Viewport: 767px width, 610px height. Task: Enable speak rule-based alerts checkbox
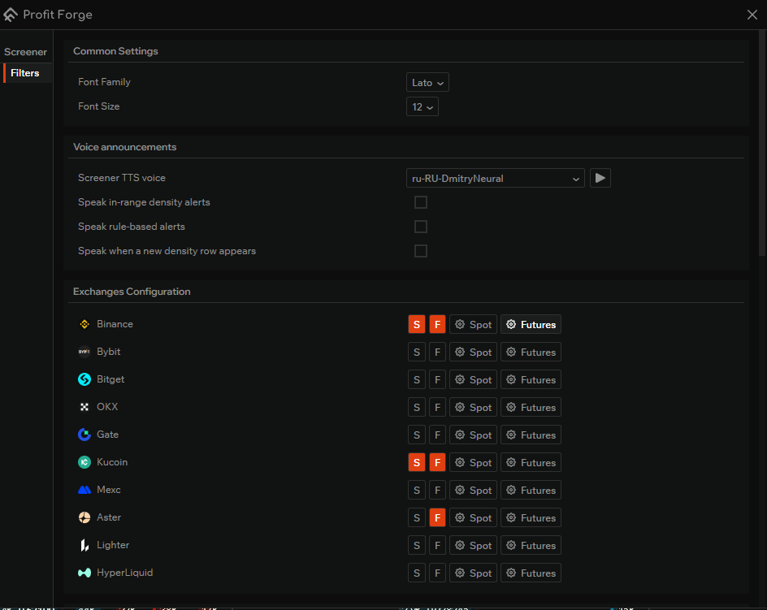pyautogui.click(x=421, y=227)
